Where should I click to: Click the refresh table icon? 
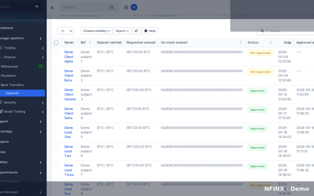tap(136, 31)
